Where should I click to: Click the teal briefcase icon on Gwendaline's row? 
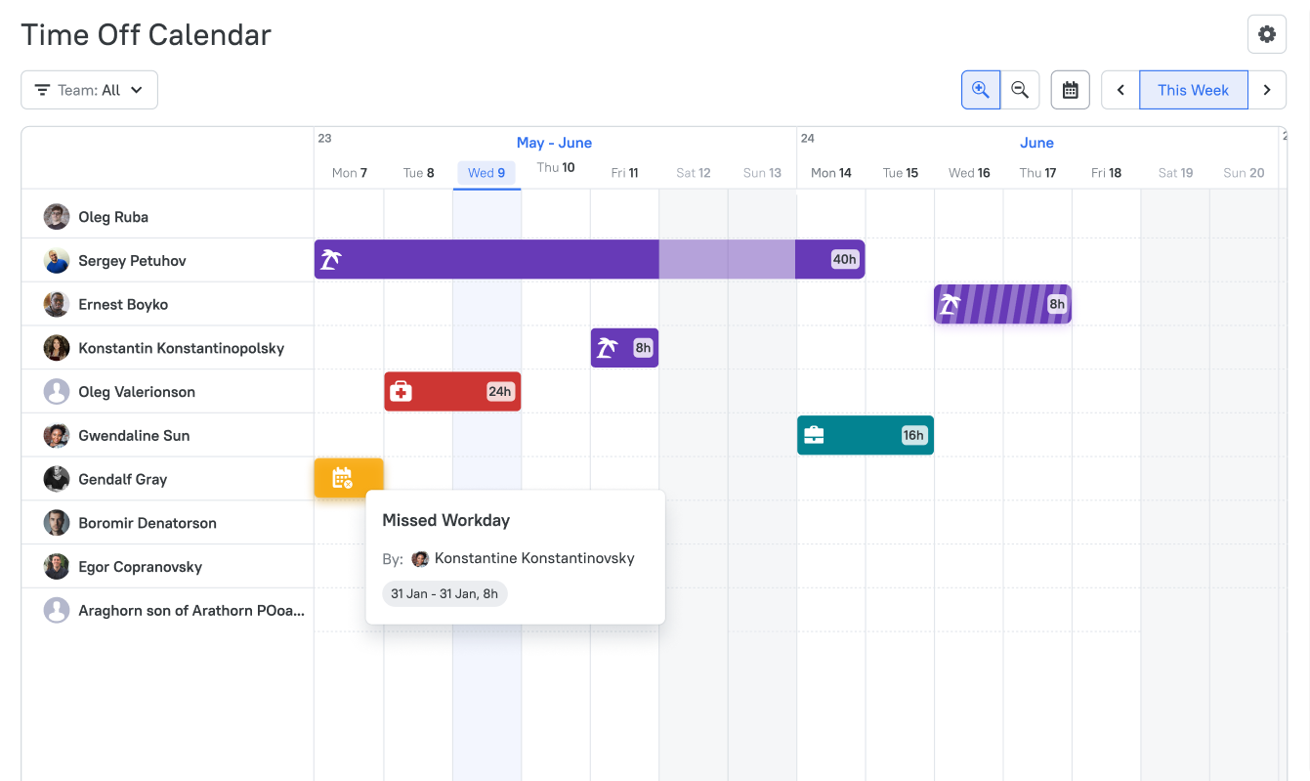[x=814, y=436]
